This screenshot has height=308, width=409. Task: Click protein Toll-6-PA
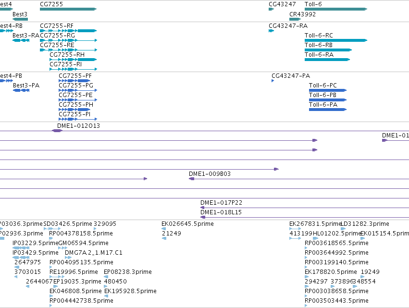328,110
